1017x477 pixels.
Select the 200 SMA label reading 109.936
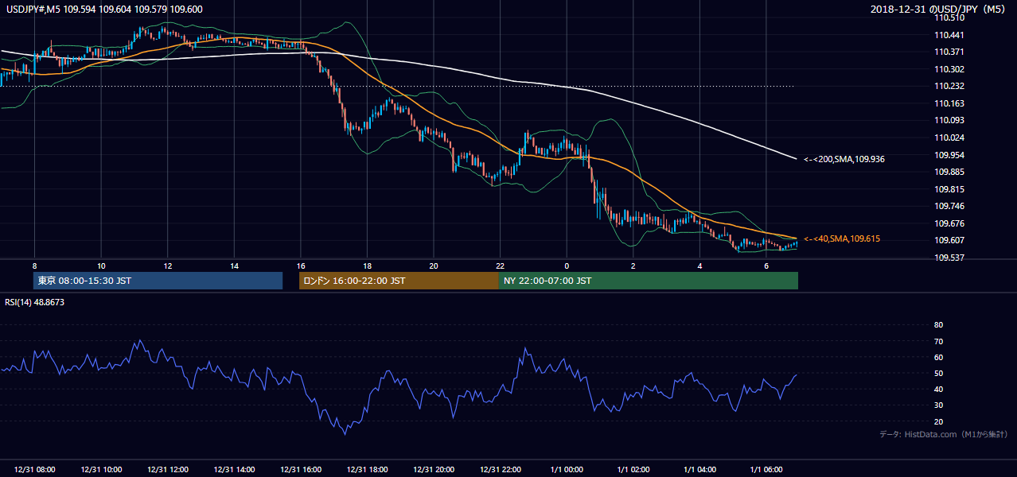[844, 159]
